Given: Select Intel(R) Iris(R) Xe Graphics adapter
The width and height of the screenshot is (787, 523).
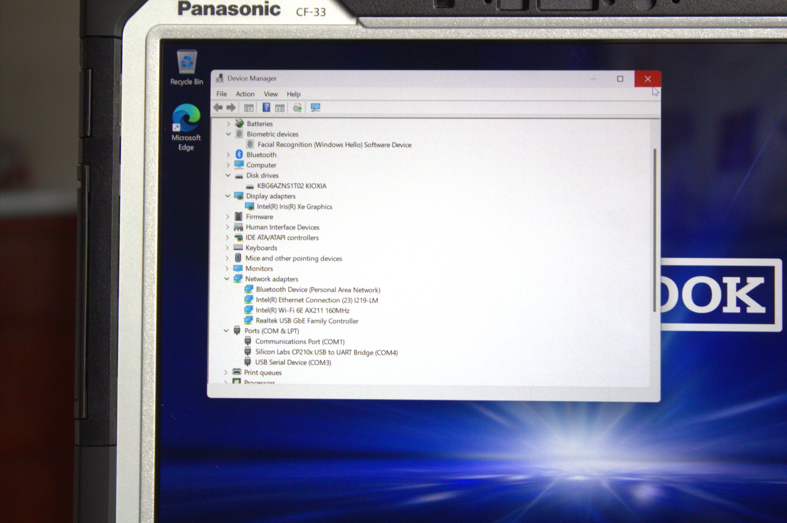Looking at the screenshot, I should 294,207.
